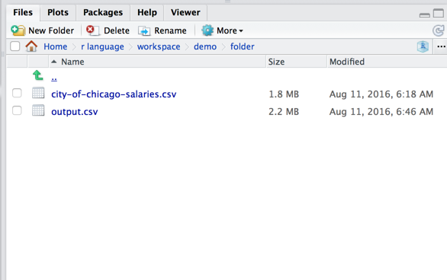
Task: Refresh the file listing
Action: (438, 30)
